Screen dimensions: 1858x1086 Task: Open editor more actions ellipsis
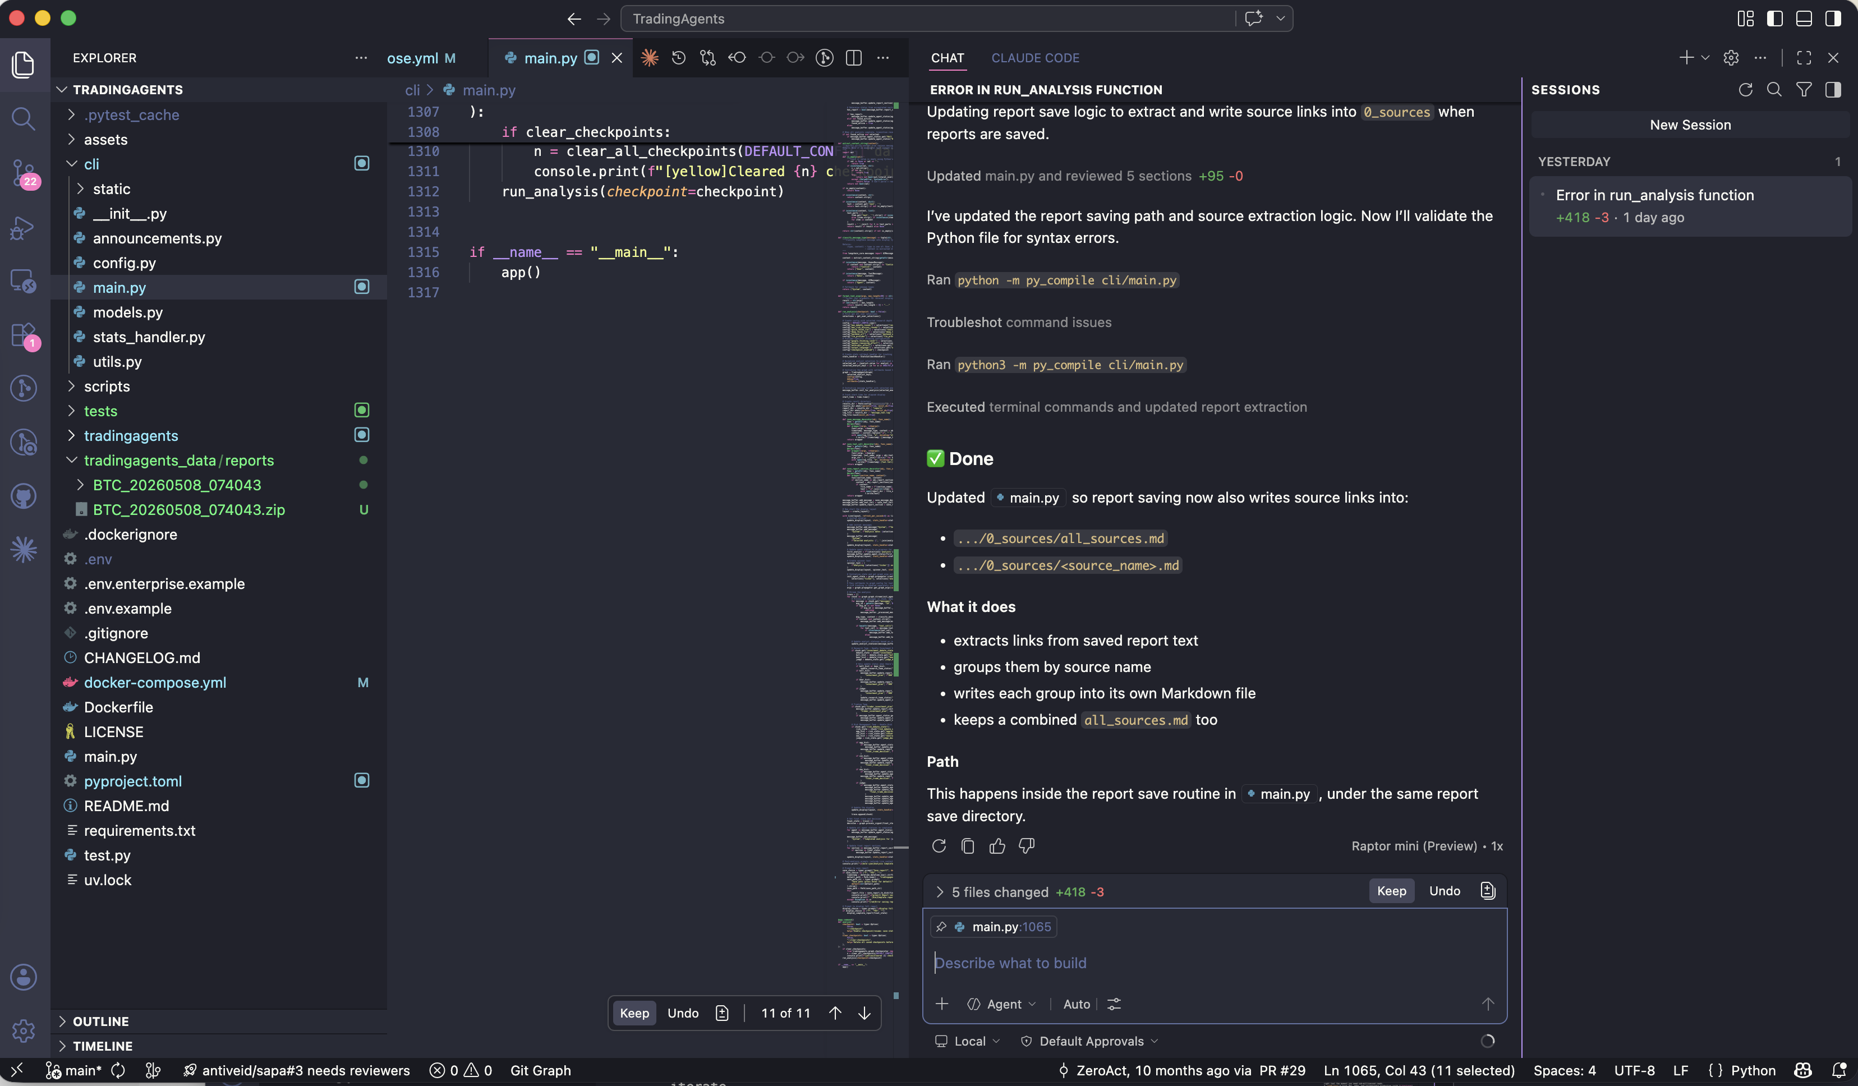point(882,58)
